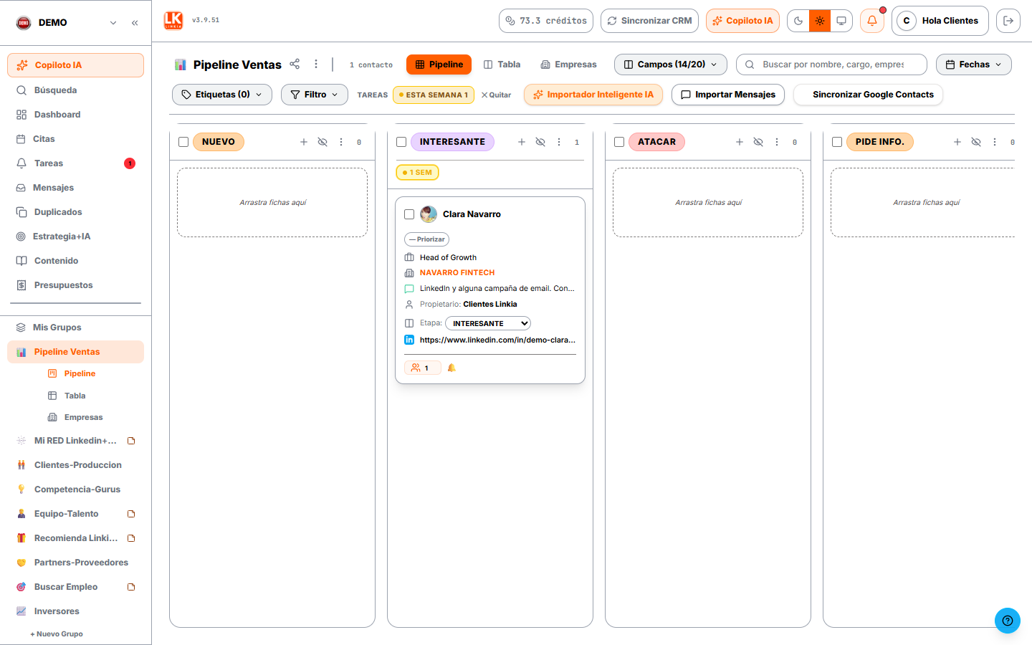The height and width of the screenshot is (645, 1032).
Task: Click the contact search input field
Action: (x=831, y=64)
